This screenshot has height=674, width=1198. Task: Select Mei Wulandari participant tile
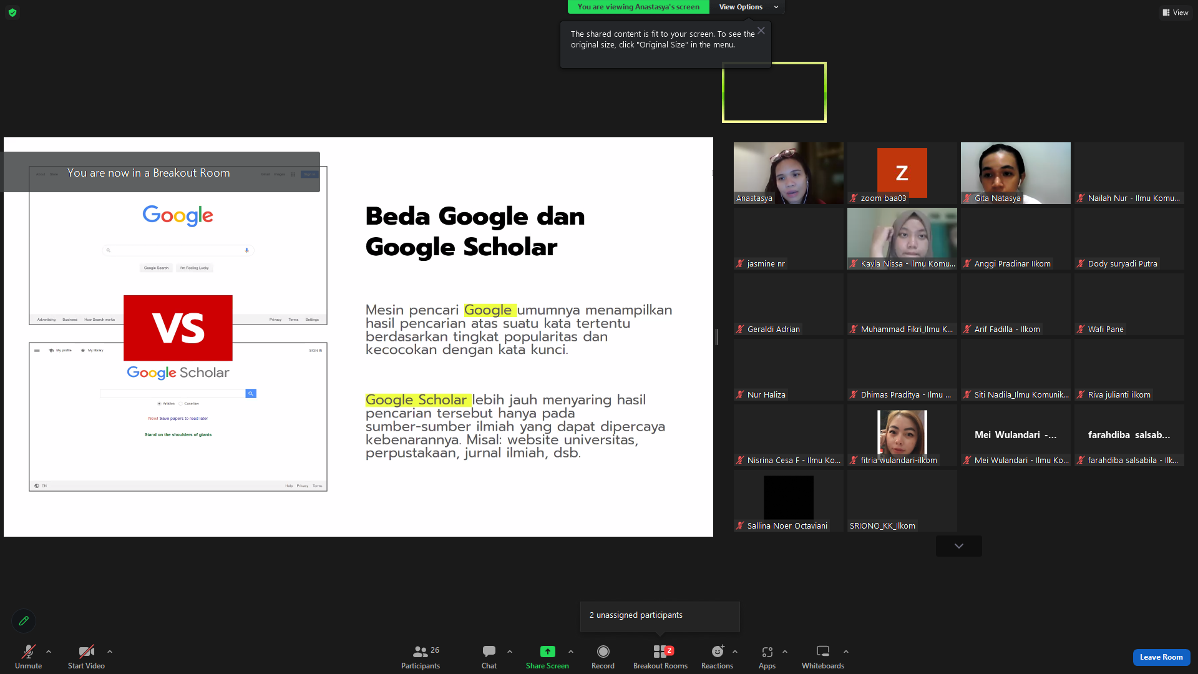[x=1016, y=435]
